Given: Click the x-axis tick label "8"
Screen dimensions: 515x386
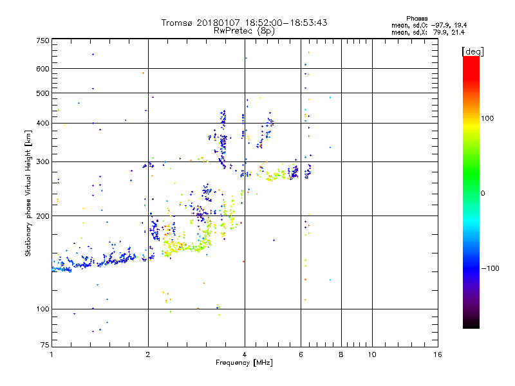Looking at the screenshot, I should (341, 354).
